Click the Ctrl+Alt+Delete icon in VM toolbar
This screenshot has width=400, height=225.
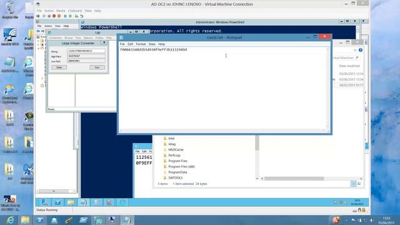(38, 16)
